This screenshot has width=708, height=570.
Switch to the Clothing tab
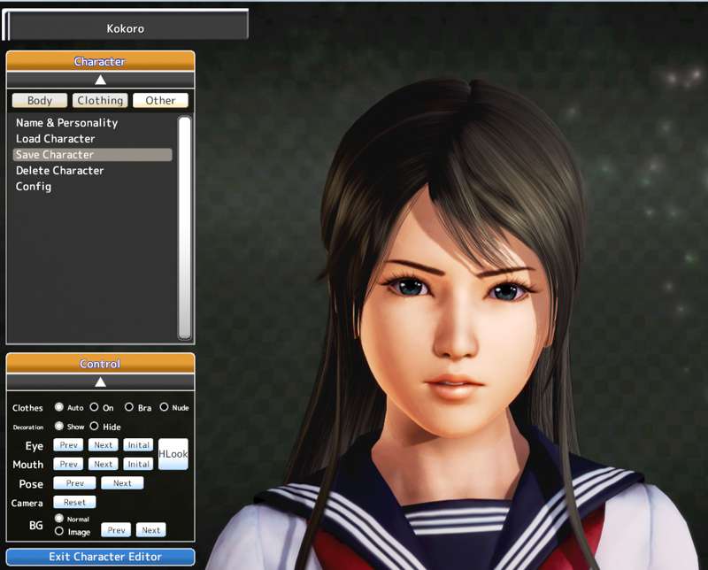point(100,100)
